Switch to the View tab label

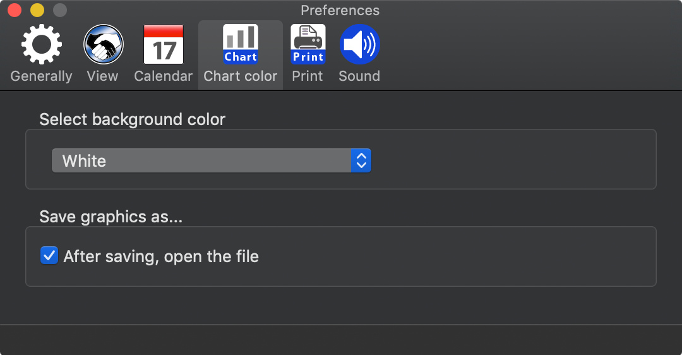pos(103,76)
